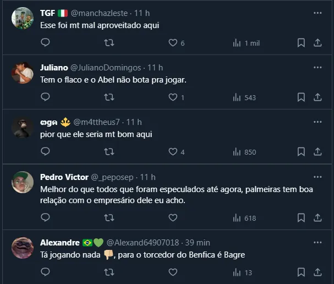The image size is (334, 284).
Task: Open more options on TGF's tweet
Action: (317, 13)
